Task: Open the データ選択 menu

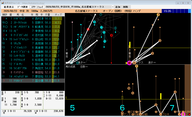Action: [x=22, y=7]
